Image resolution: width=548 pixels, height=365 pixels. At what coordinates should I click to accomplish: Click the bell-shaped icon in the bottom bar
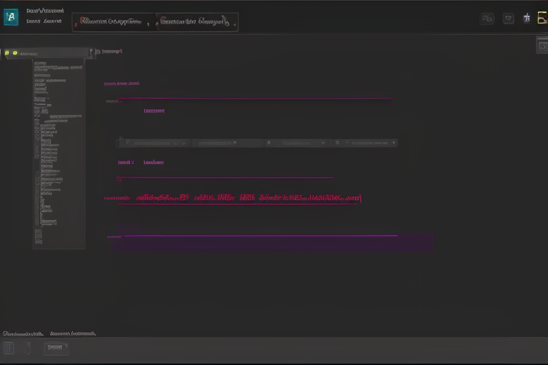pos(29,348)
